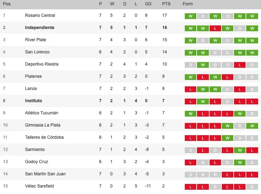Select the grey D badge in Gimnasia La Plata's form

pos(239,126)
